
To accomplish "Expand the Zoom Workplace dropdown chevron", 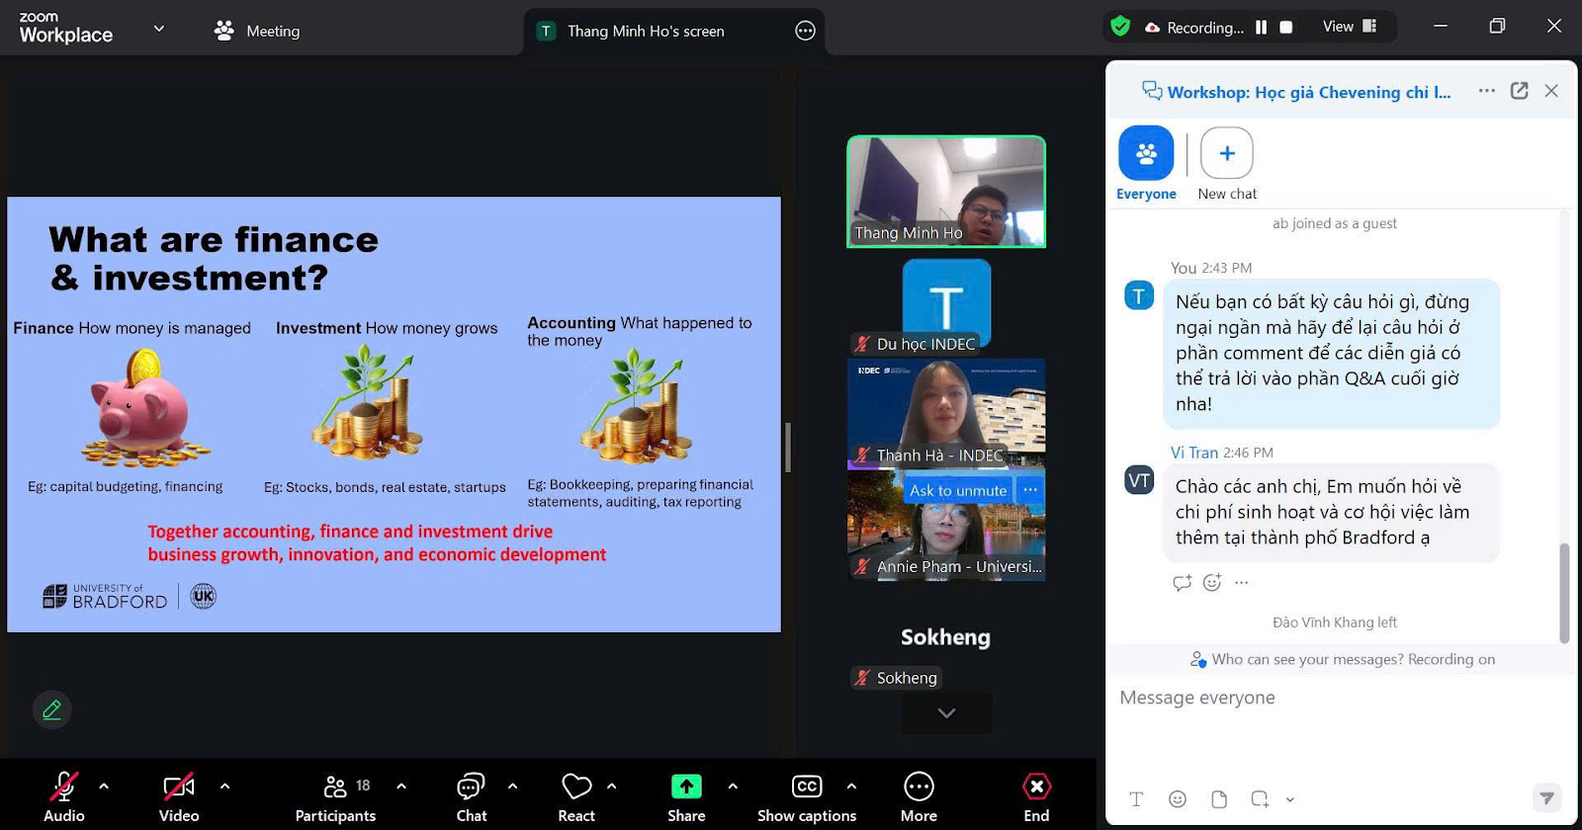I will [158, 29].
